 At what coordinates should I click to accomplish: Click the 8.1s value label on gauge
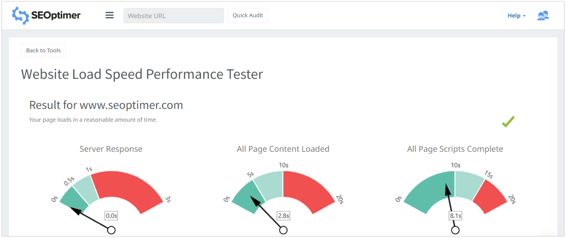[x=455, y=216]
